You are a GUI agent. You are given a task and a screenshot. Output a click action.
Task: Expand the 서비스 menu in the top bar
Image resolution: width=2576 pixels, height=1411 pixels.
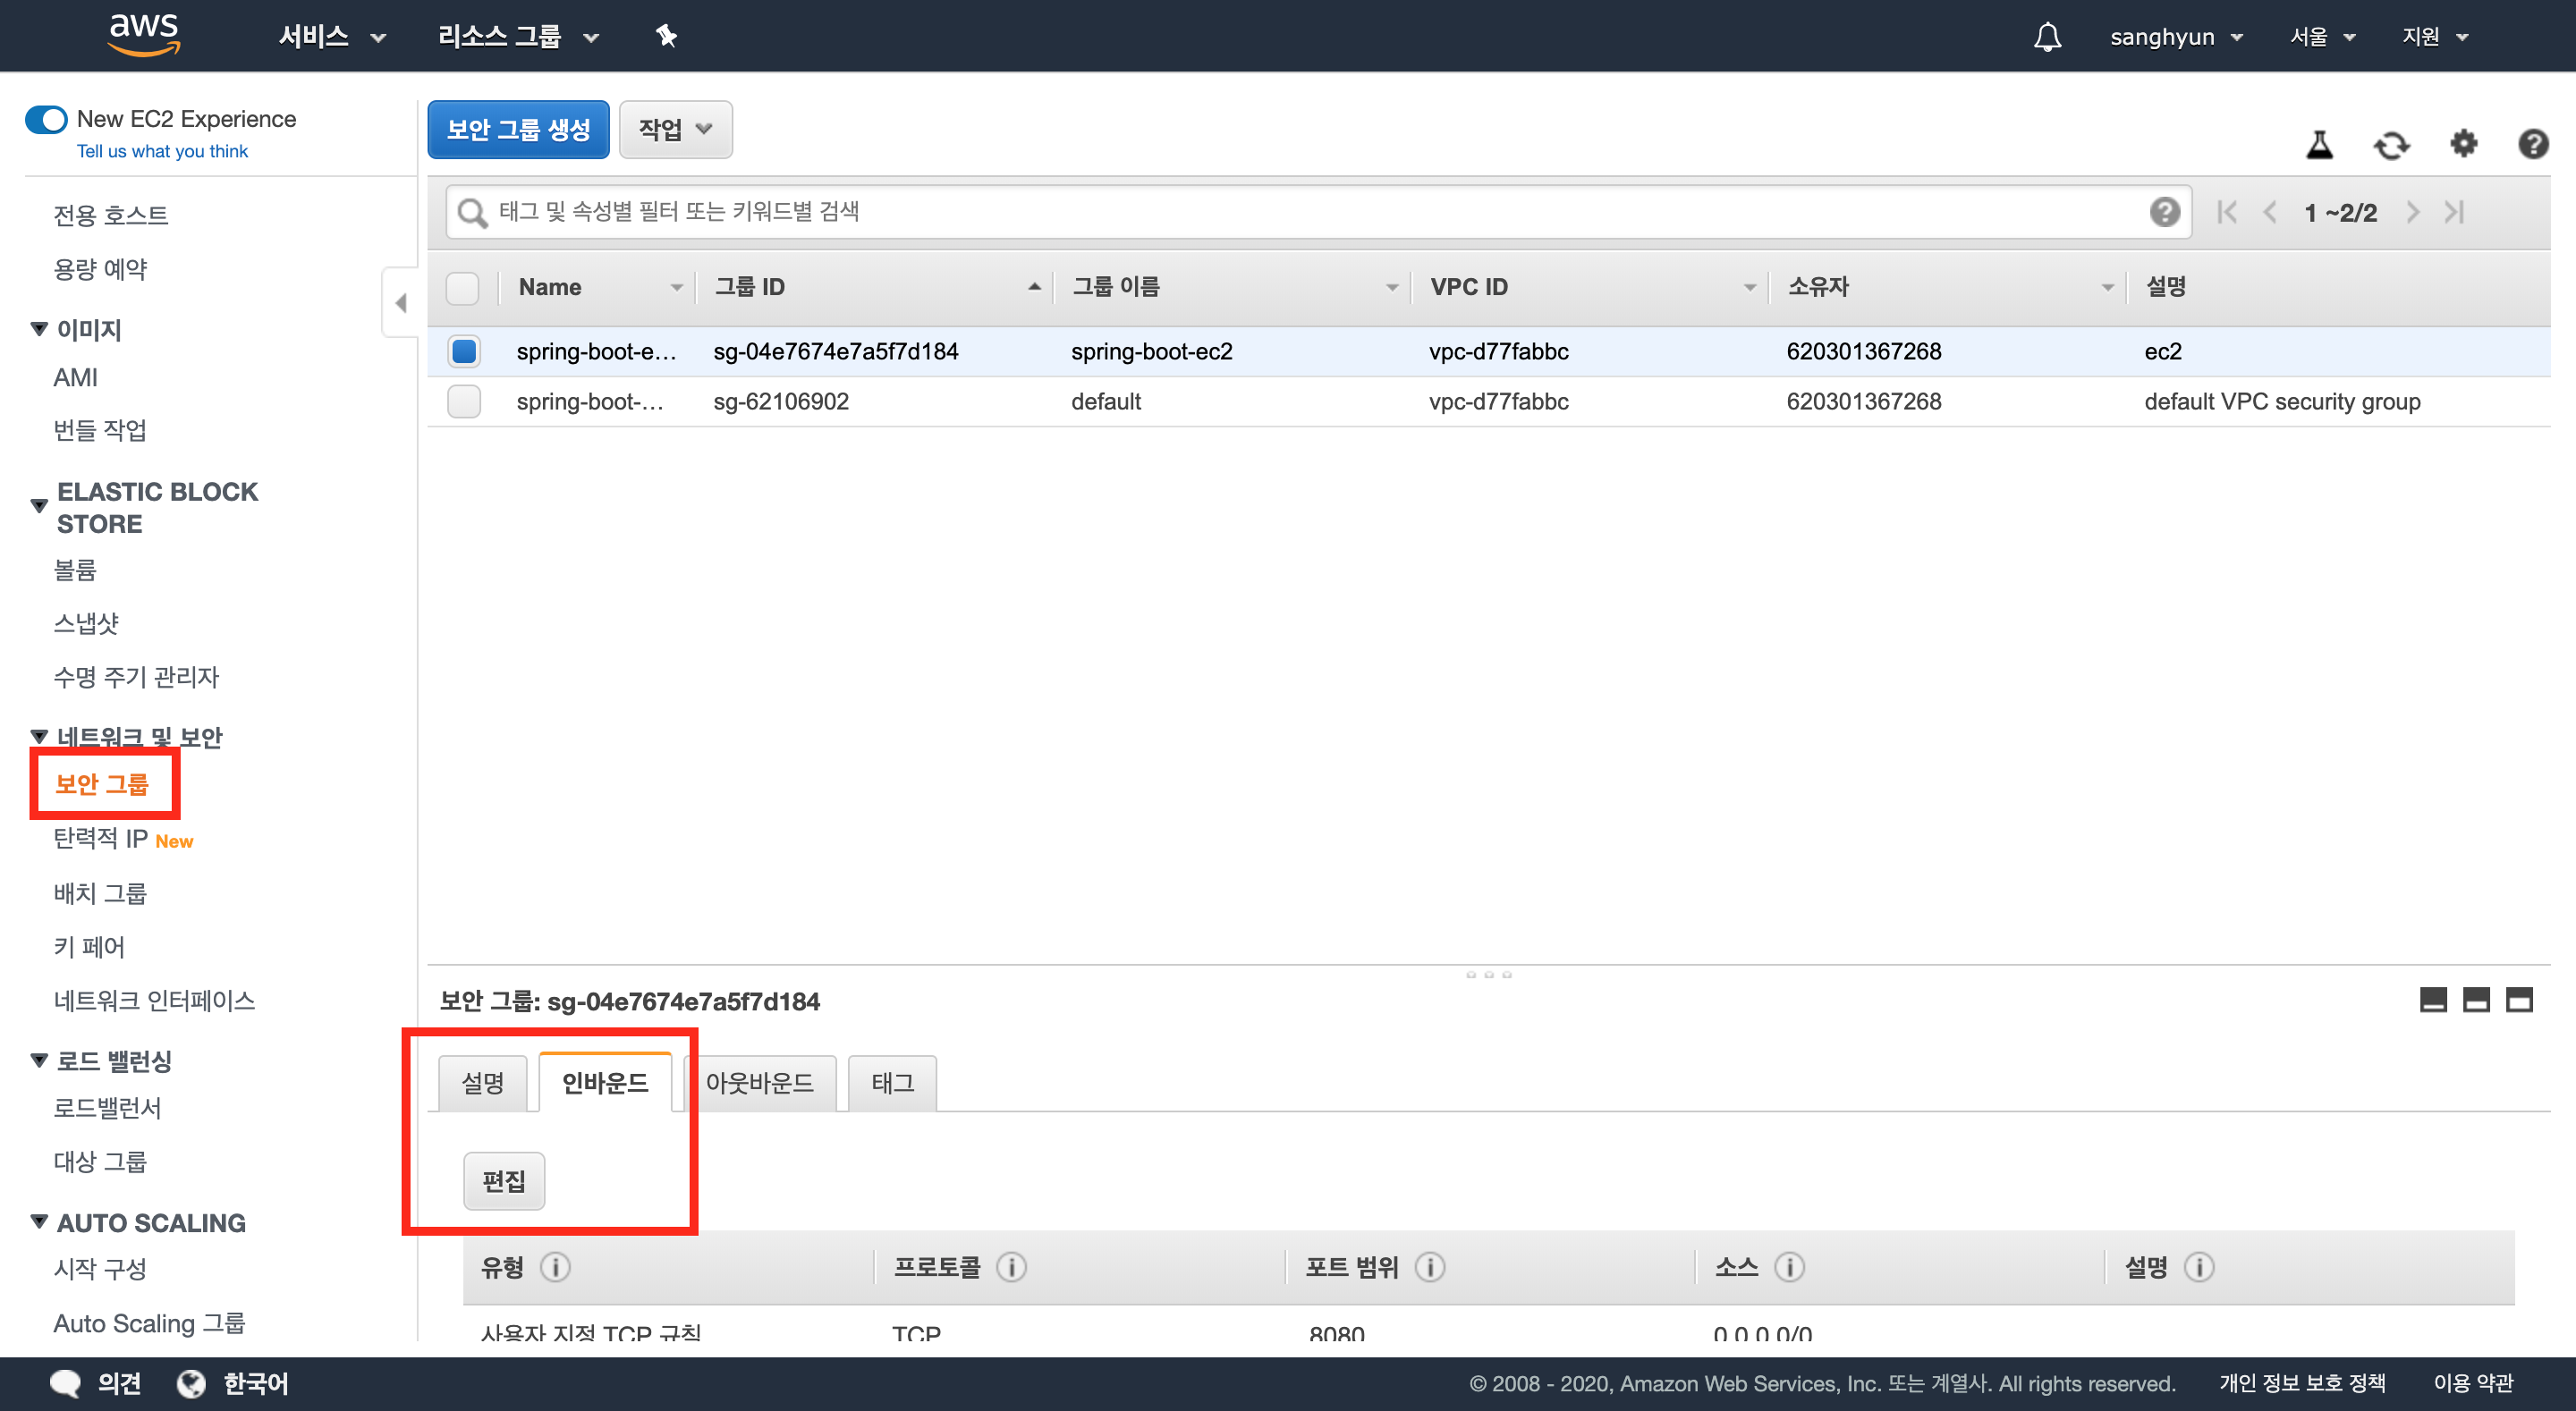point(331,37)
